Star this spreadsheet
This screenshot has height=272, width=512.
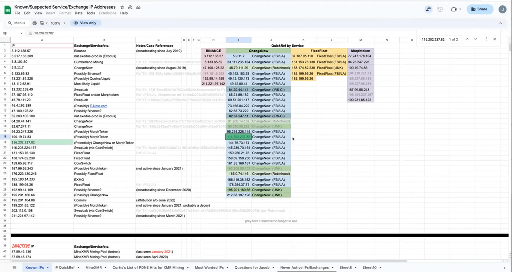pos(122,7)
